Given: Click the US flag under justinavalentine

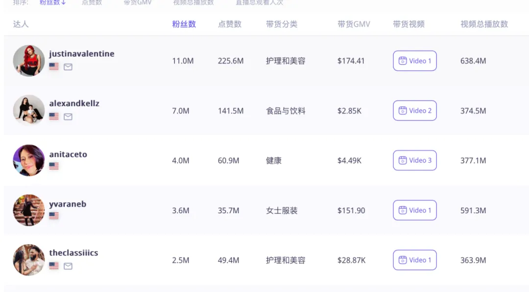Looking at the screenshot, I should pyautogui.click(x=54, y=67).
